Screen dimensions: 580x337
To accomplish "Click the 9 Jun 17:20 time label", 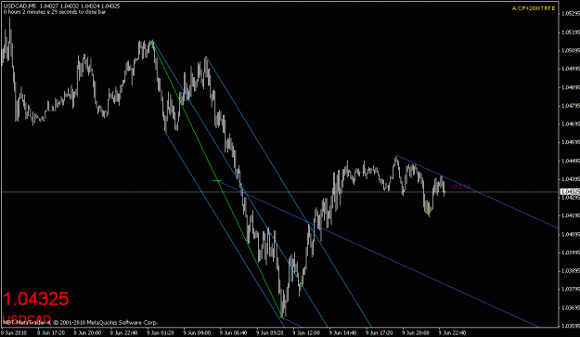I will tap(380, 333).
